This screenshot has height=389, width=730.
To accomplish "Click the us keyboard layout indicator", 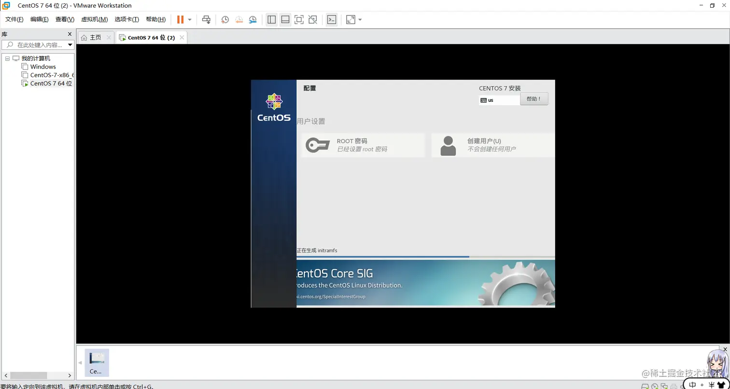I will click(x=499, y=100).
